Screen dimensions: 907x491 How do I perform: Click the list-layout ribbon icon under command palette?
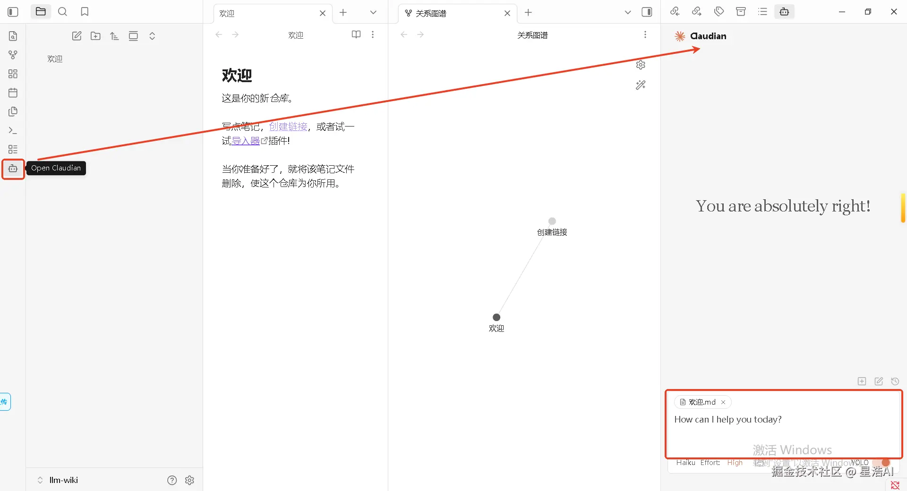pos(13,149)
